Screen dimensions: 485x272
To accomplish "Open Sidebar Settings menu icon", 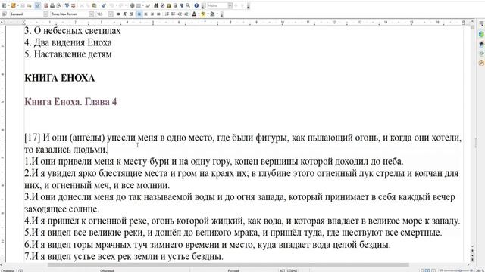I will 481,23.
